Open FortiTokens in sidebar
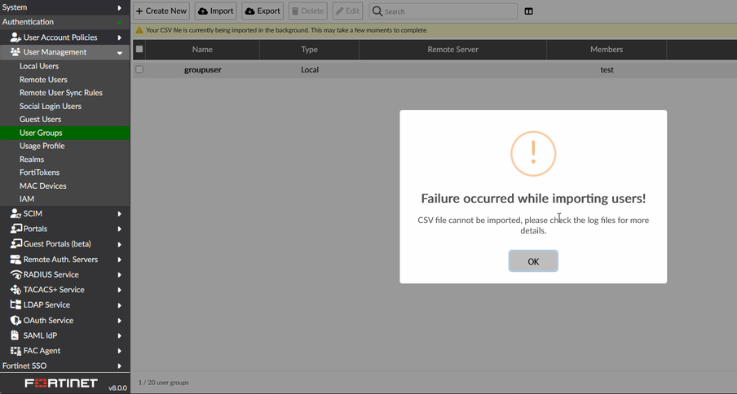The height and width of the screenshot is (394, 737). (x=39, y=172)
